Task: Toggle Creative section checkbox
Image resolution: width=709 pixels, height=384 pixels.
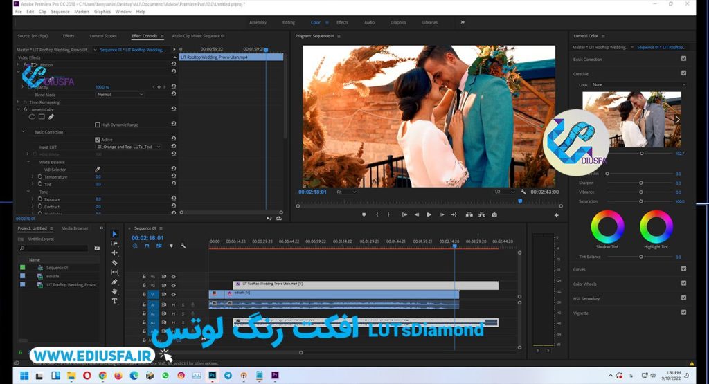Action: [x=683, y=73]
